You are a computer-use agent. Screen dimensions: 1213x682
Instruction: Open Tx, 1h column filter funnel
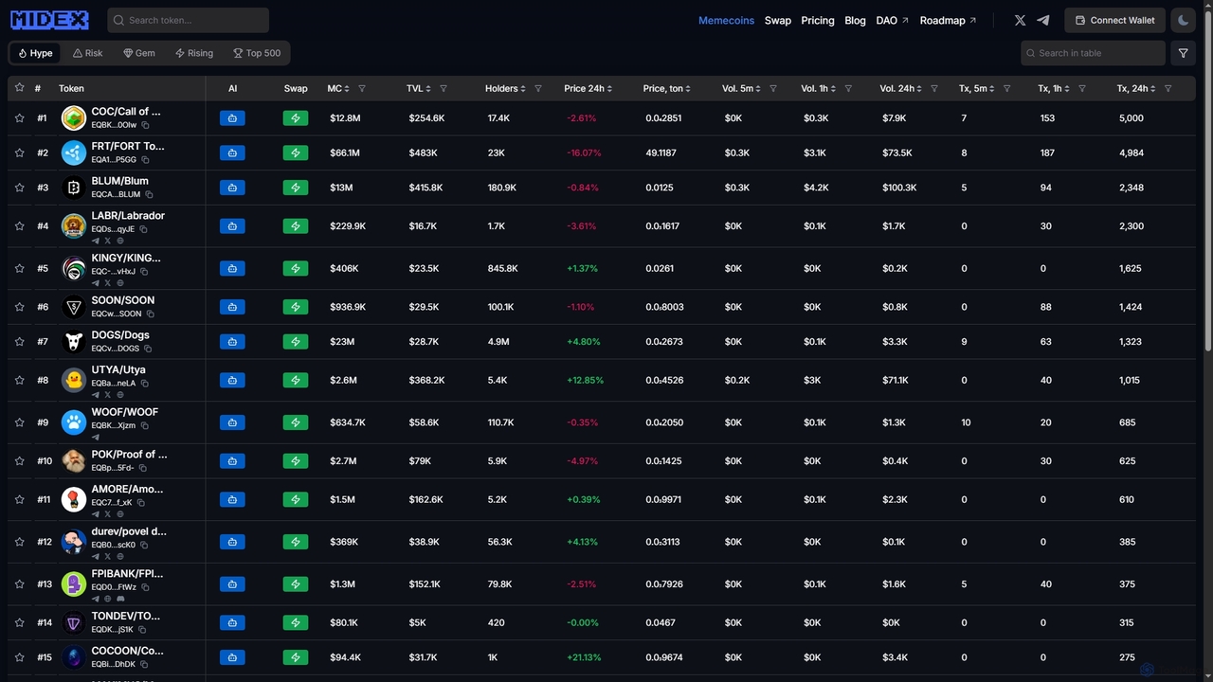1081,88
